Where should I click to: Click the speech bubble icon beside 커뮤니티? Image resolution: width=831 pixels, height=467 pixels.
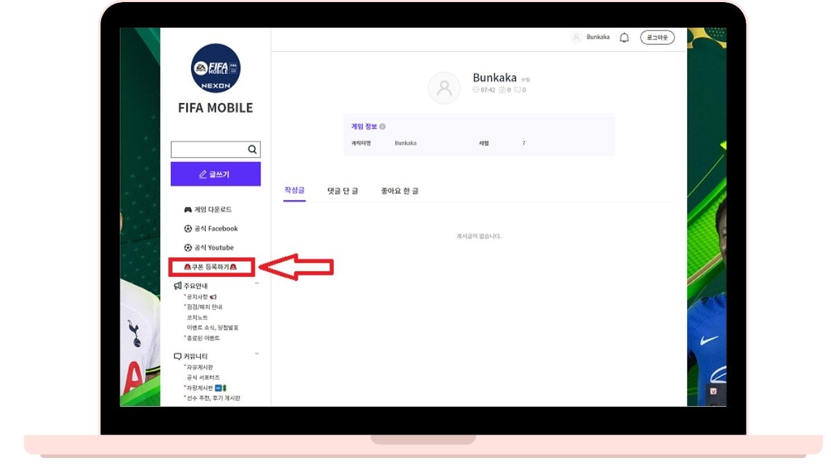pyautogui.click(x=178, y=356)
